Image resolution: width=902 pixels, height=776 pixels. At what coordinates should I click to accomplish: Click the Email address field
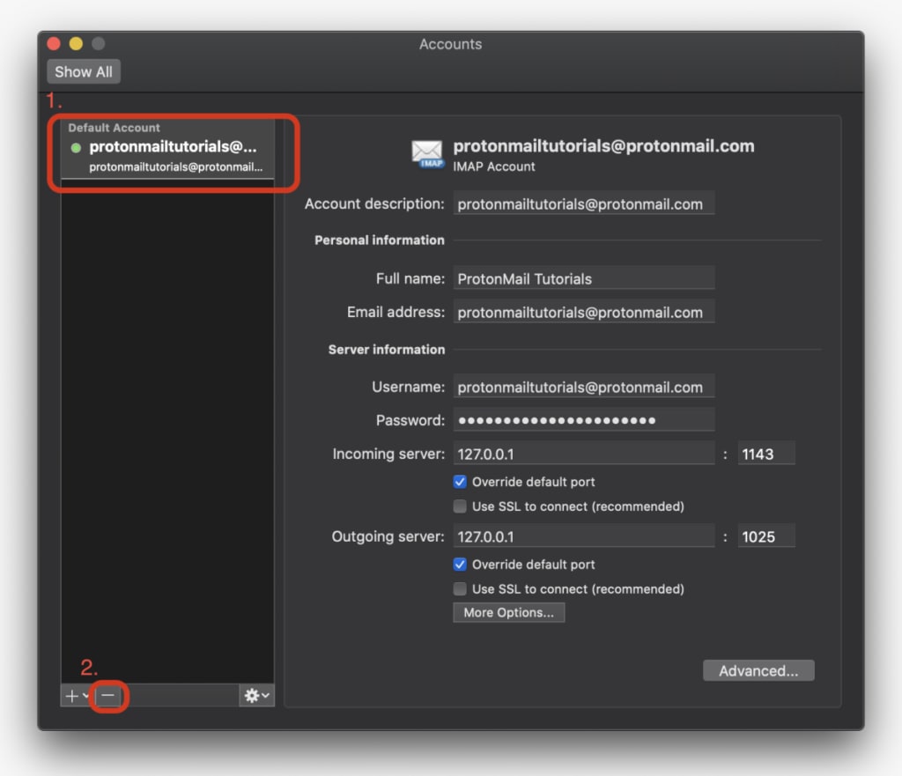pyautogui.click(x=584, y=312)
